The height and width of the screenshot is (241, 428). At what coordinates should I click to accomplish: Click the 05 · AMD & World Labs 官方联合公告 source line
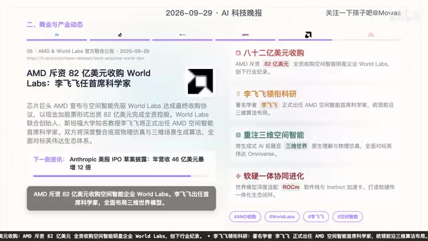coord(88,51)
